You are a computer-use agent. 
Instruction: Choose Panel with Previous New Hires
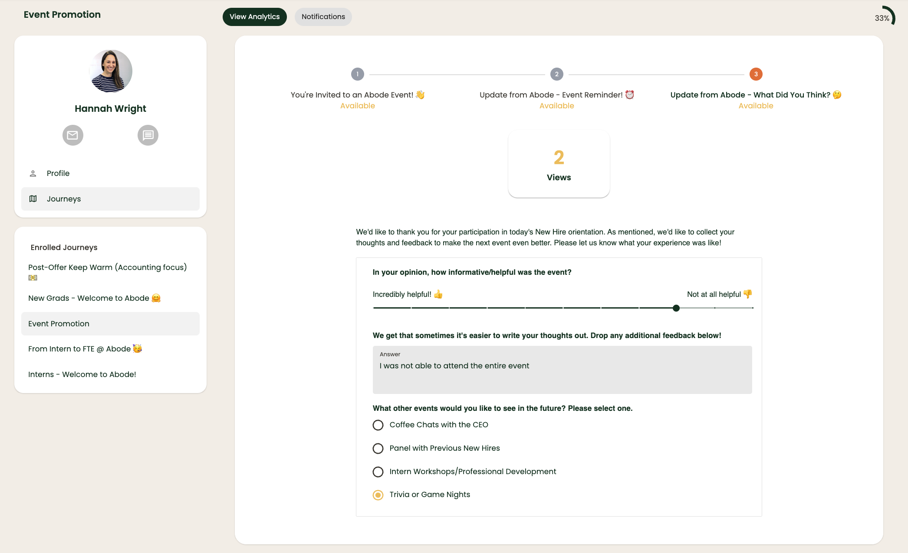(378, 449)
